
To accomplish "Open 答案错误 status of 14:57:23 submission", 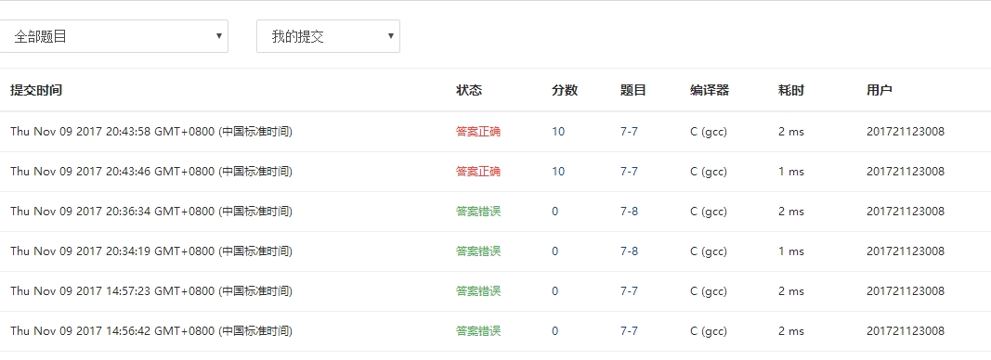I will point(477,291).
